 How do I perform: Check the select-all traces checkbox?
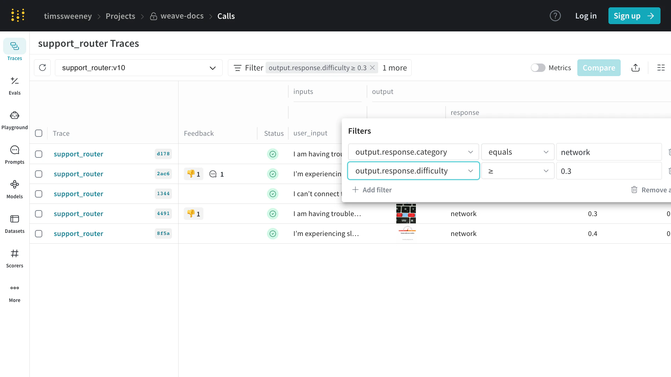(39, 133)
